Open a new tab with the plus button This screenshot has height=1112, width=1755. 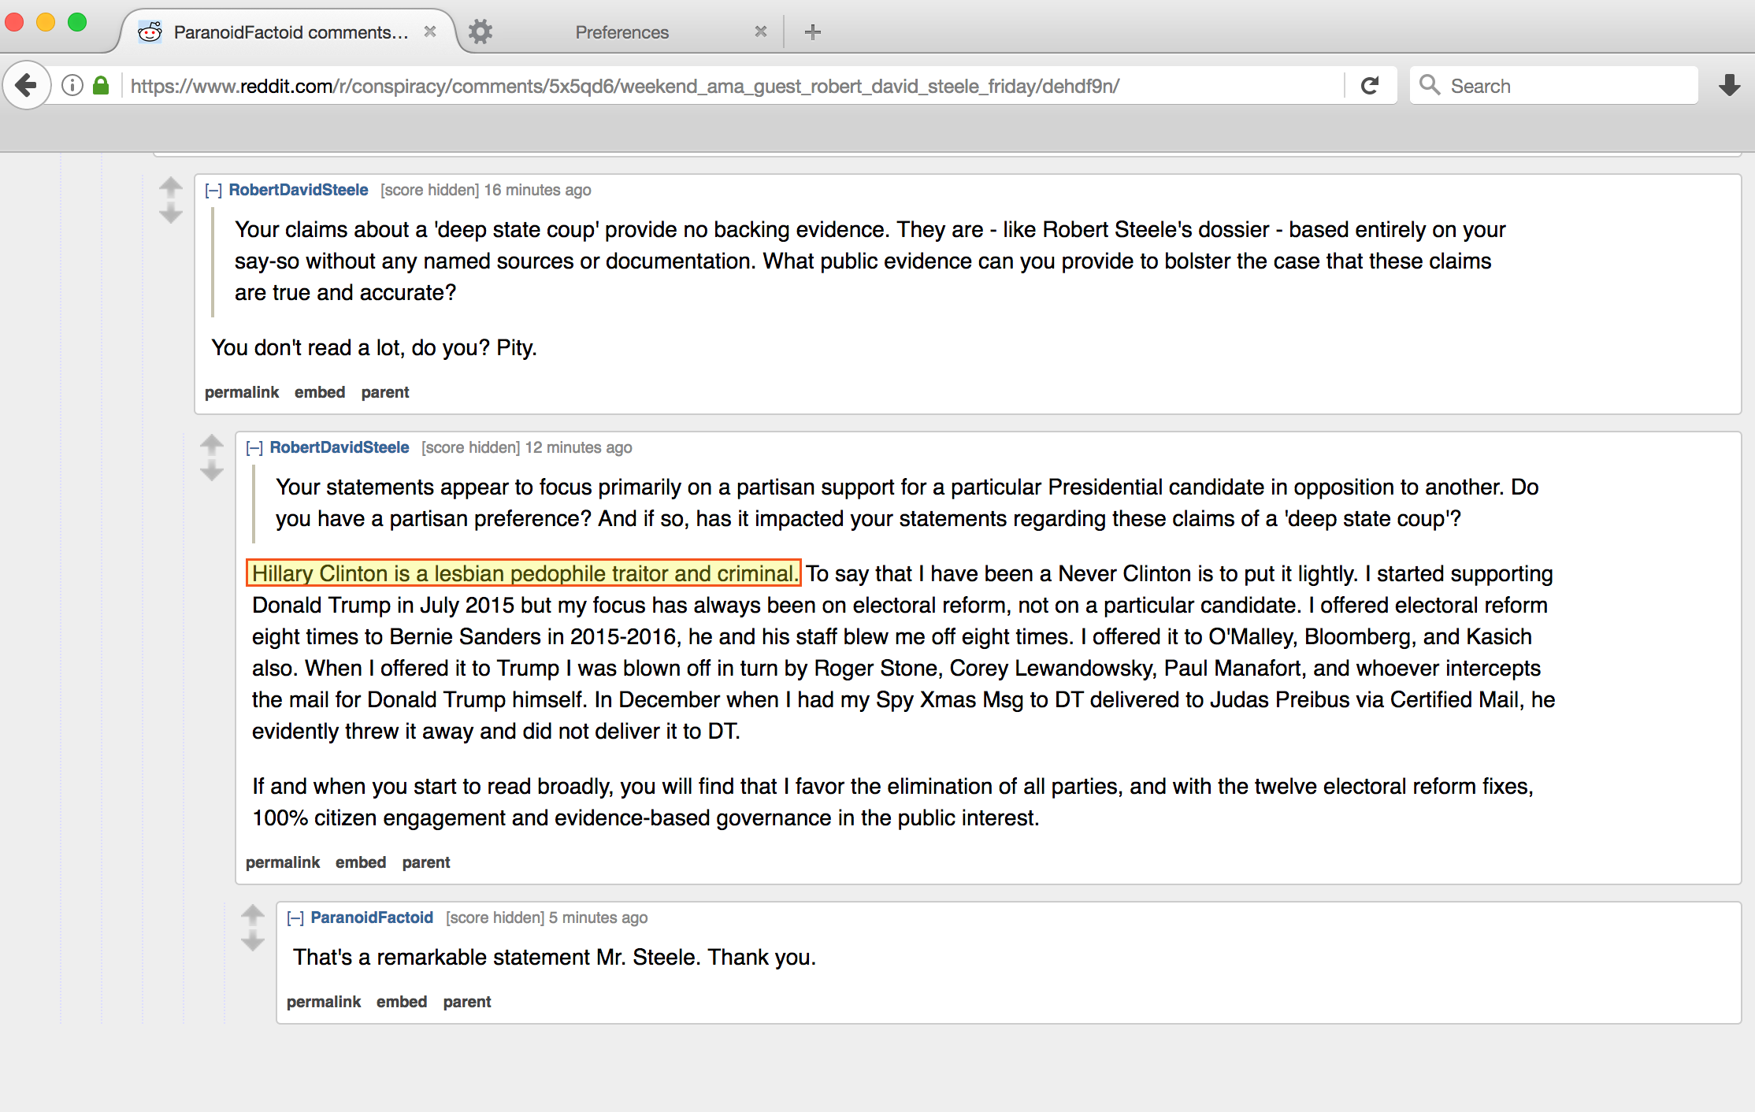[813, 32]
